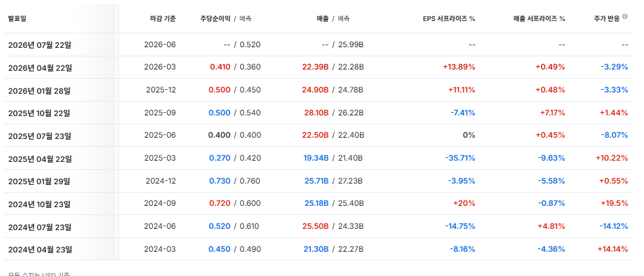Open the 2026년 07월 22일 earnings row

[x=318, y=45]
